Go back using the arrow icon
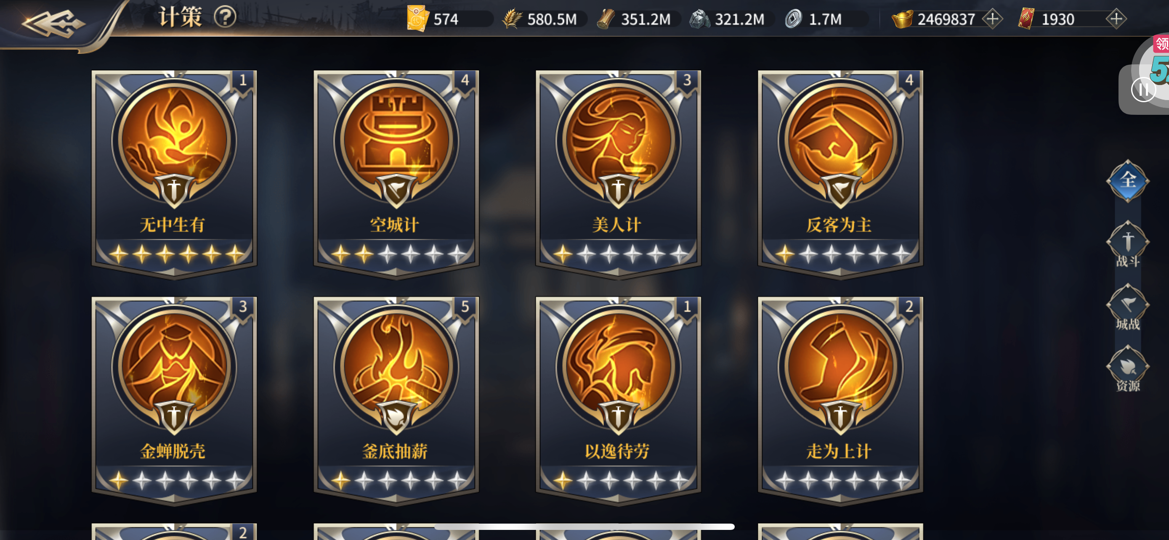The height and width of the screenshot is (540, 1169). [x=53, y=23]
